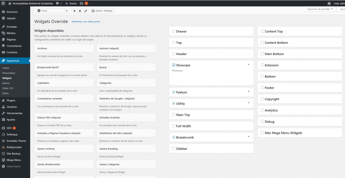This screenshot has height=178, width=345.
Task: Click the Ajustes settings icon
Action: pos(3,120)
